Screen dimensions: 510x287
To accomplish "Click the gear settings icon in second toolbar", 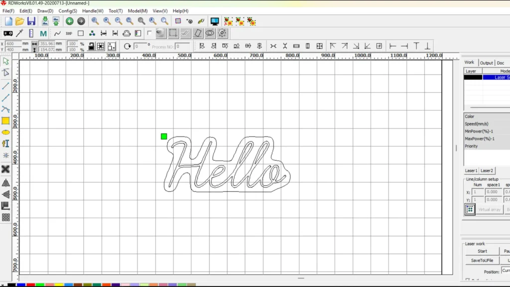I will tap(222, 33).
